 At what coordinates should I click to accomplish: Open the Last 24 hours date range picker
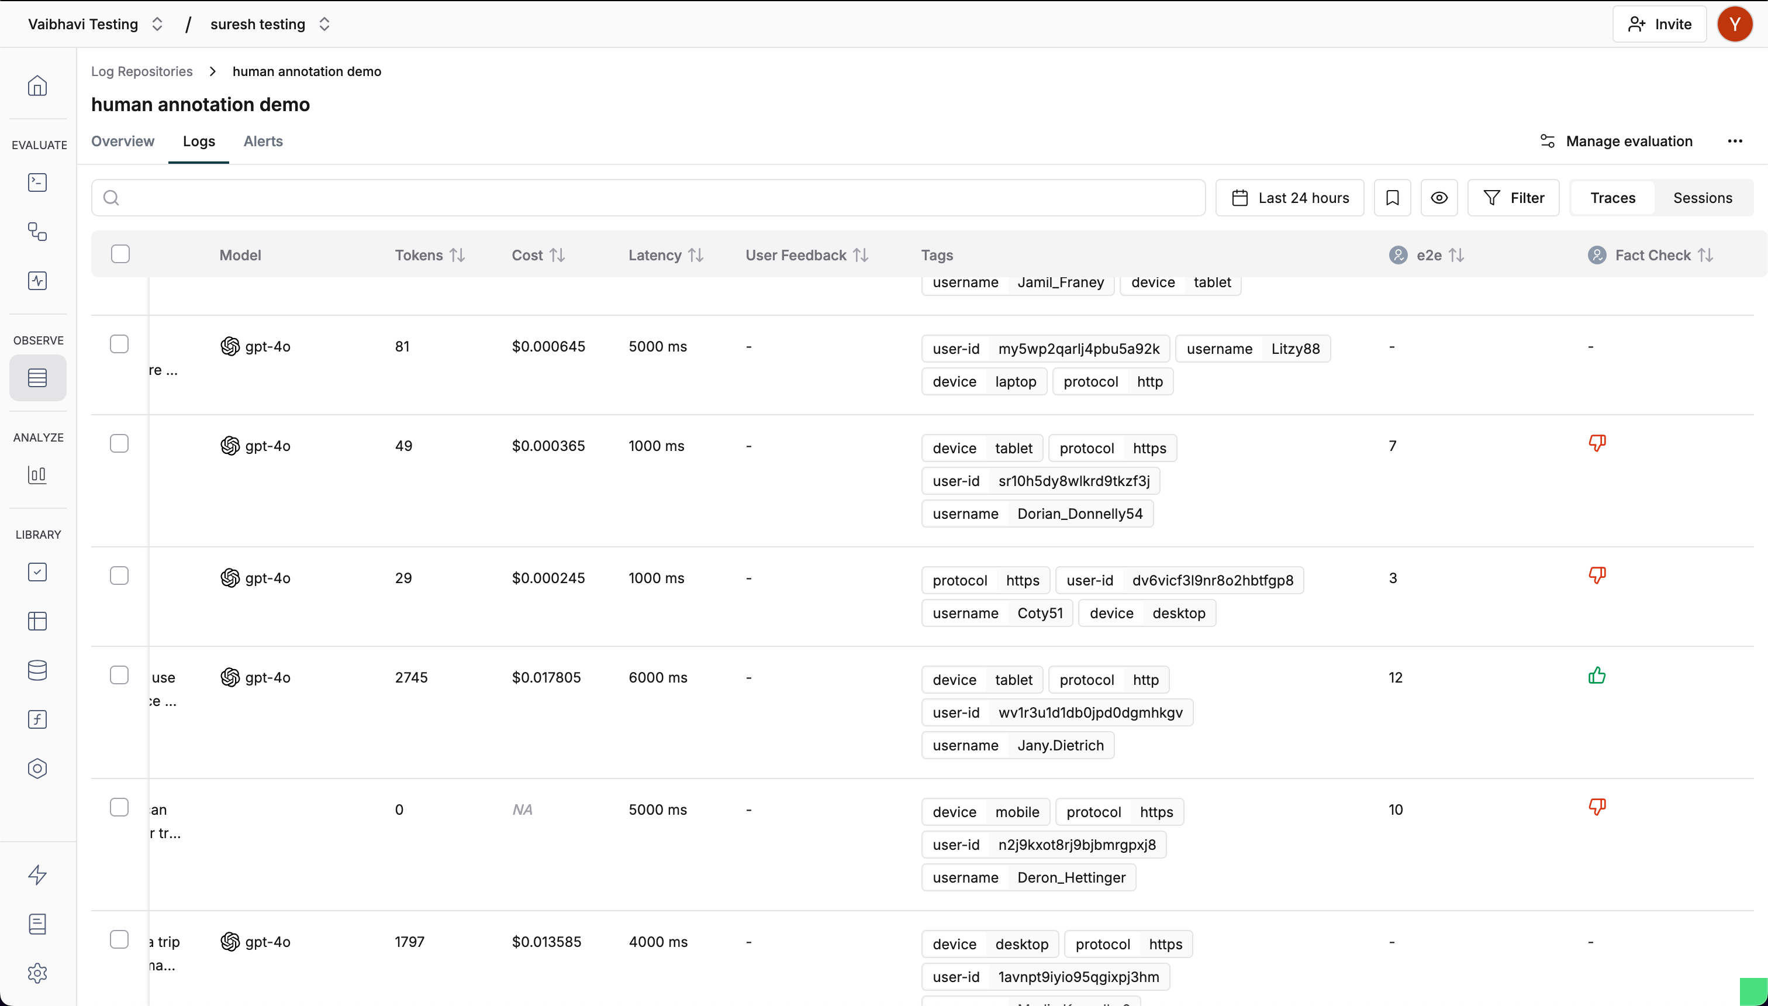(1289, 198)
